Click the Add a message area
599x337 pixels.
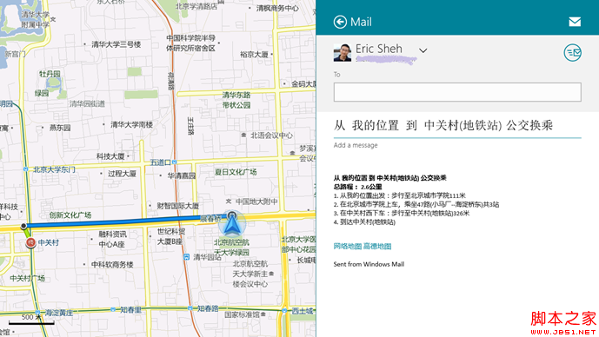356,145
